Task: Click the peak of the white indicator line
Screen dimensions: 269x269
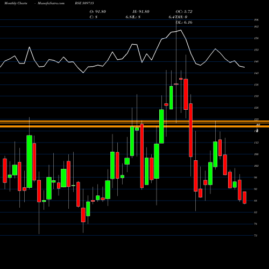Action: pyautogui.click(x=181, y=30)
